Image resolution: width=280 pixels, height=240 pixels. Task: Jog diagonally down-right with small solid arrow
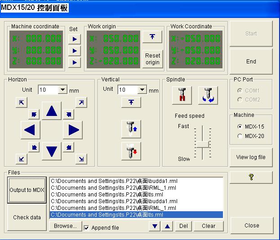click(x=69, y=147)
